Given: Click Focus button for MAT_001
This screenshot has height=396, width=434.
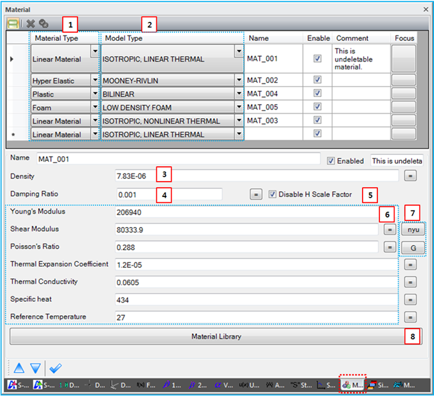Looking at the screenshot, I should (404, 59).
